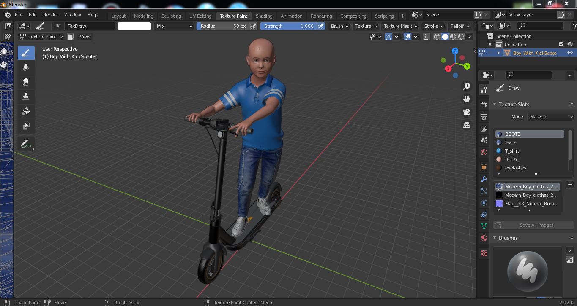Open the Modifiers wrench properties tab
The height and width of the screenshot is (306, 577).
pos(484,179)
